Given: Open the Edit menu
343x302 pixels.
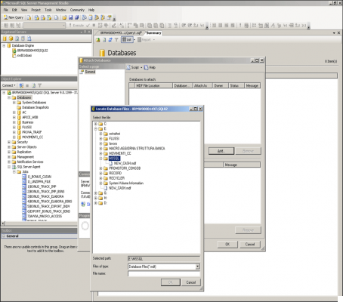Looking at the screenshot, I should [14, 10].
